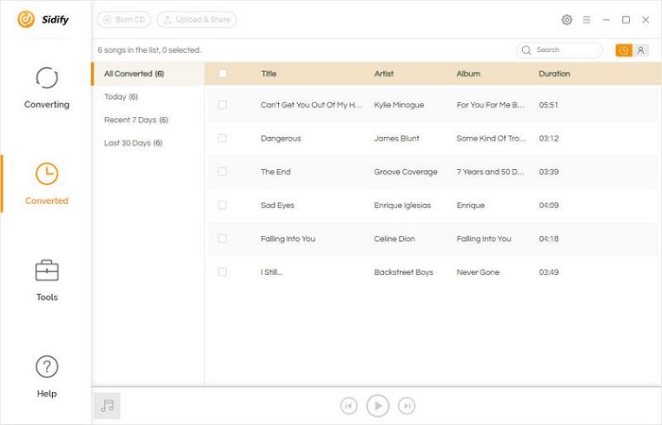Click song title The End
The height and width of the screenshot is (425, 662).
[275, 172]
